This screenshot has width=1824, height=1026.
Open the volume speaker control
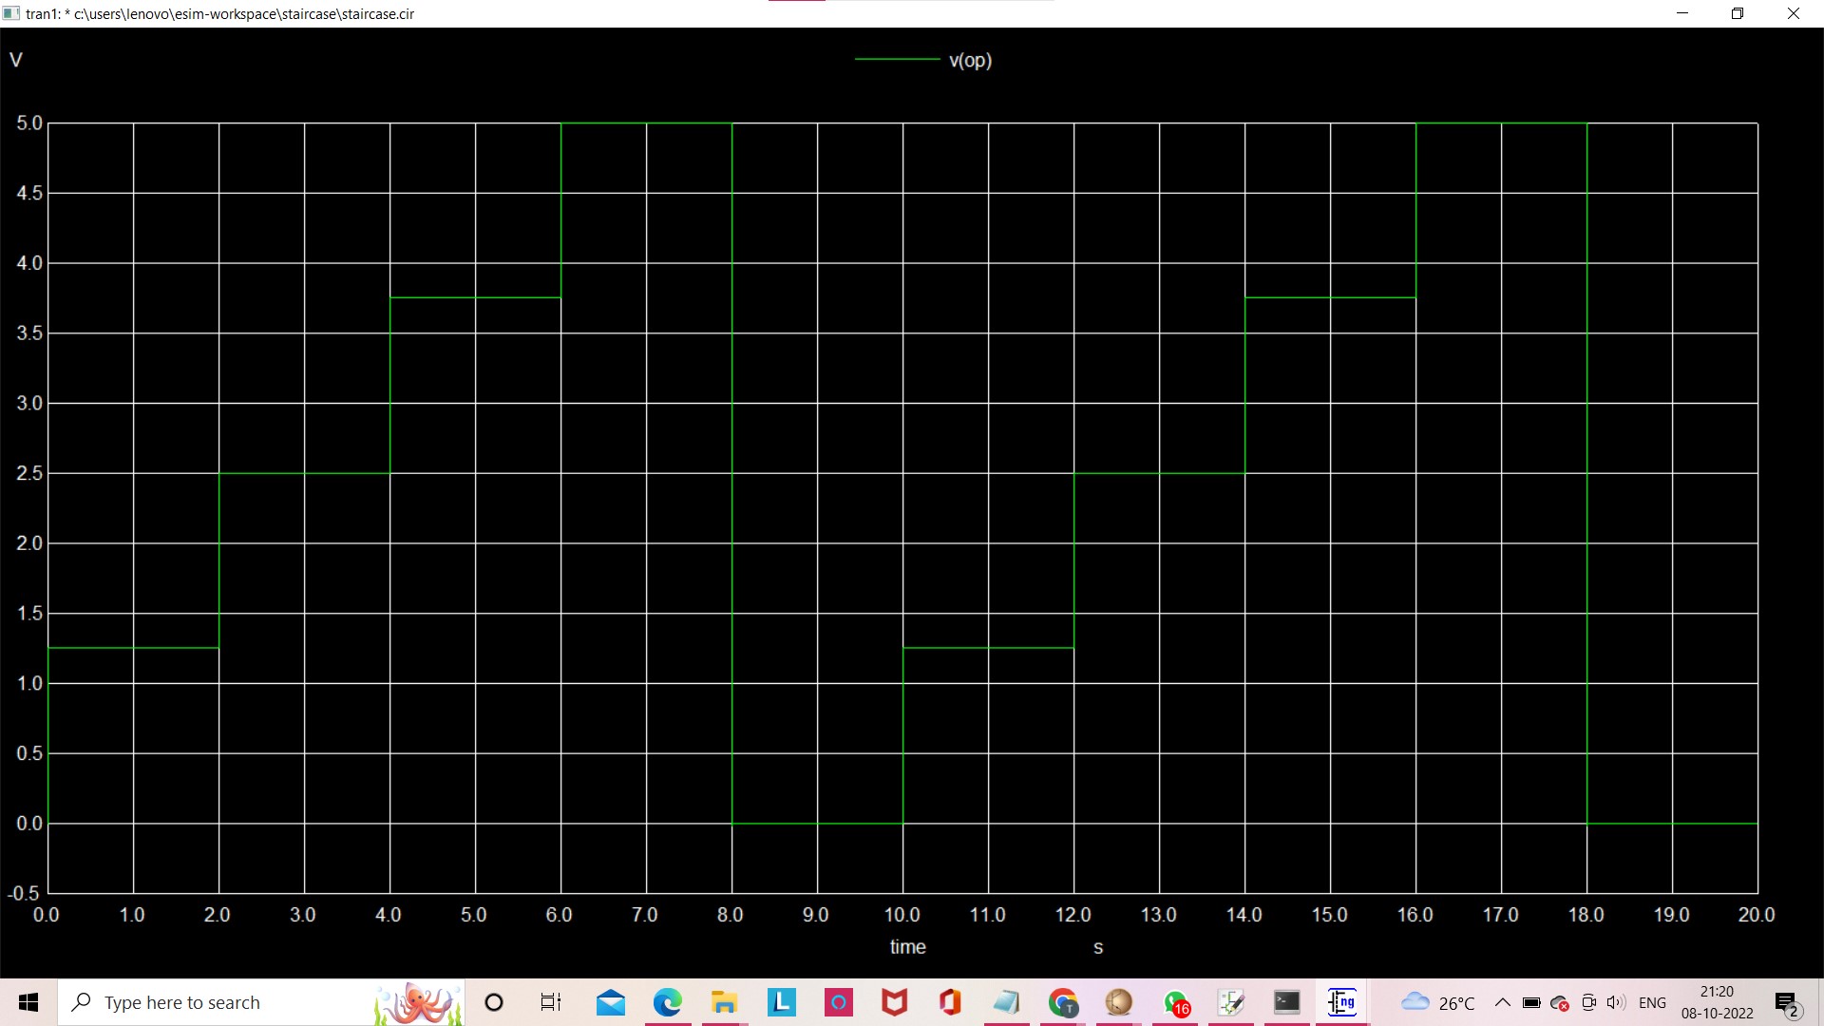[1616, 1002]
